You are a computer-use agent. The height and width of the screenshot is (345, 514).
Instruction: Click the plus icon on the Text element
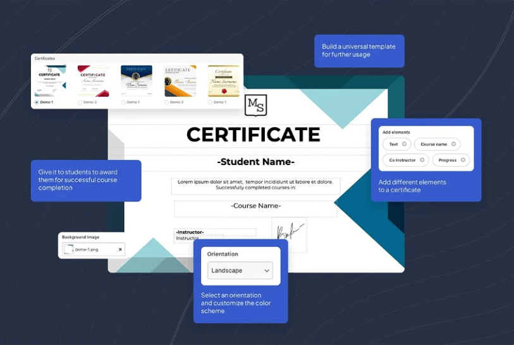[404, 144]
